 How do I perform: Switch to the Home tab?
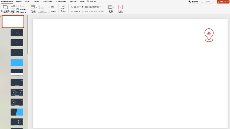coord(19,1)
